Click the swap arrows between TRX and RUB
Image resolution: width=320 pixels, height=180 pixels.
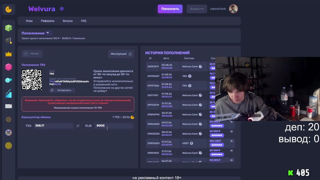click(78, 126)
